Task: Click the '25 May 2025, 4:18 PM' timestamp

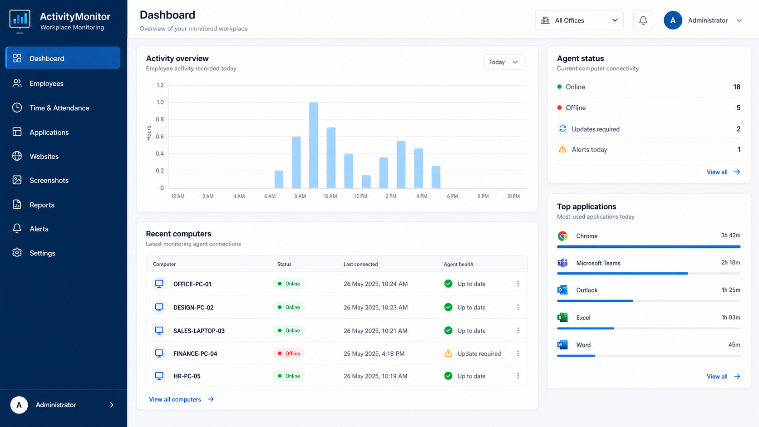Action: (x=374, y=353)
